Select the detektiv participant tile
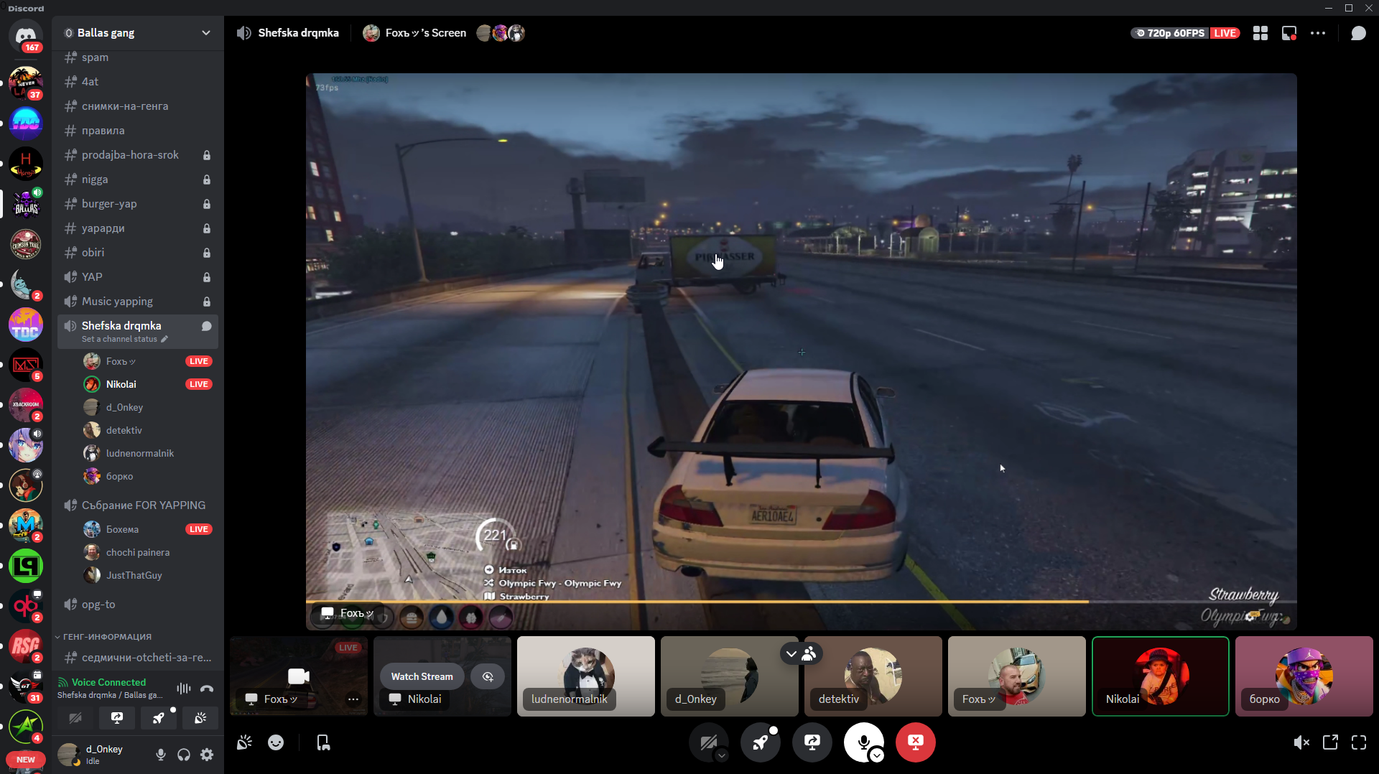The height and width of the screenshot is (774, 1379). tap(873, 676)
